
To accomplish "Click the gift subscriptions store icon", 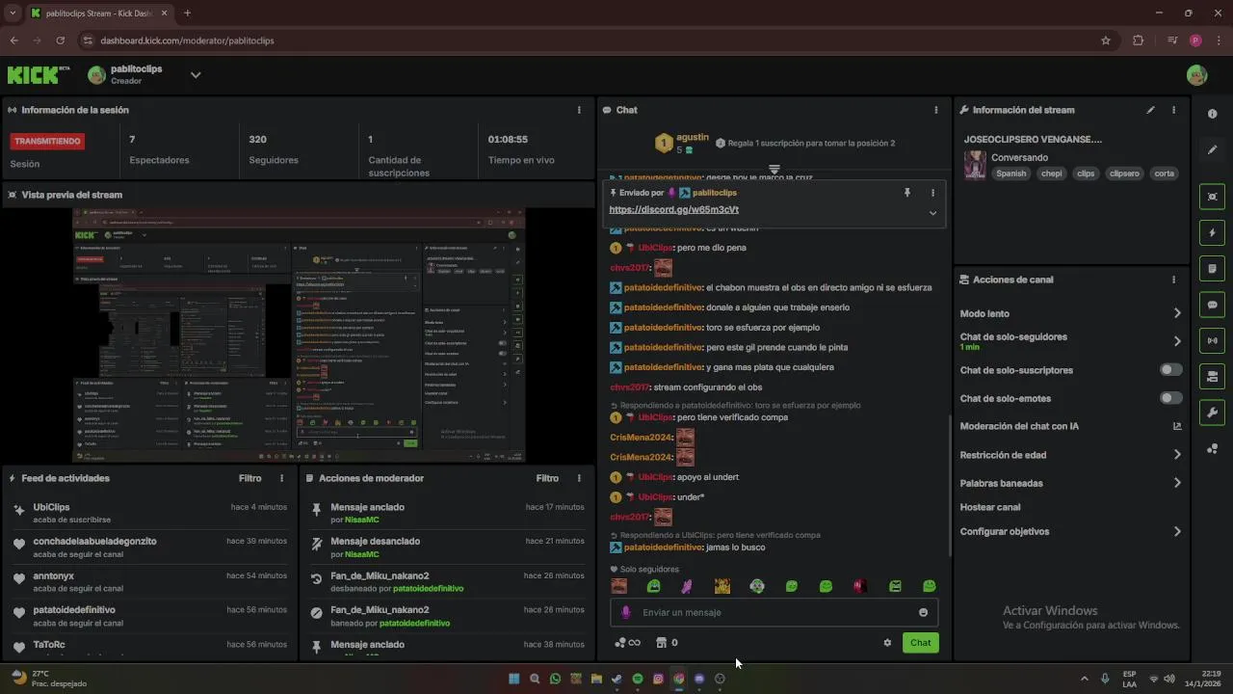I will coord(661,643).
